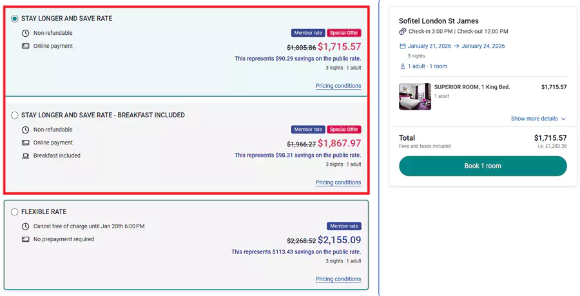Choose Stay Longer Breakfast Included rate option
This screenshot has width=580, height=296.
tap(15, 115)
